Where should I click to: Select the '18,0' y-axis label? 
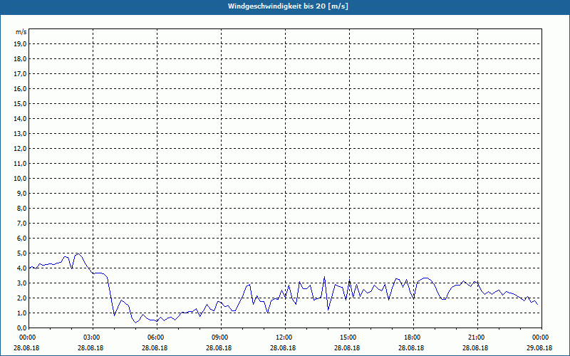pyautogui.click(x=21, y=59)
